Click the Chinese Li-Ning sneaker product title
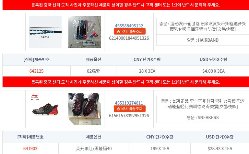 click(x=203, y=104)
